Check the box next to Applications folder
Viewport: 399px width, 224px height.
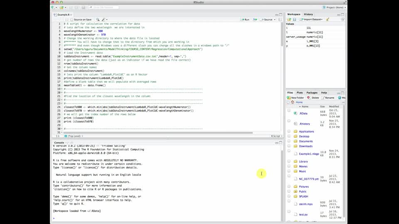[x=289, y=131]
